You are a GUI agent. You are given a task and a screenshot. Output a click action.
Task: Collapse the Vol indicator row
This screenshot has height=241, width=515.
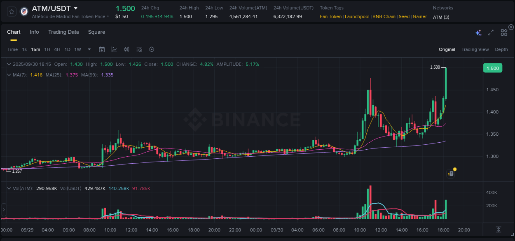tap(9, 188)
